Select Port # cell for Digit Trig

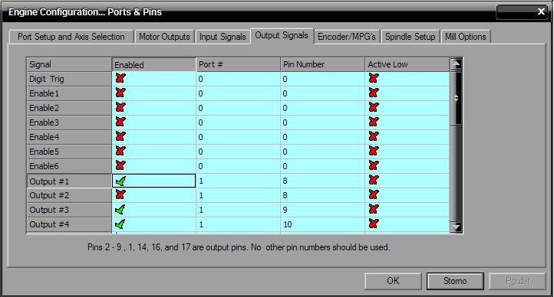point(238,79)
